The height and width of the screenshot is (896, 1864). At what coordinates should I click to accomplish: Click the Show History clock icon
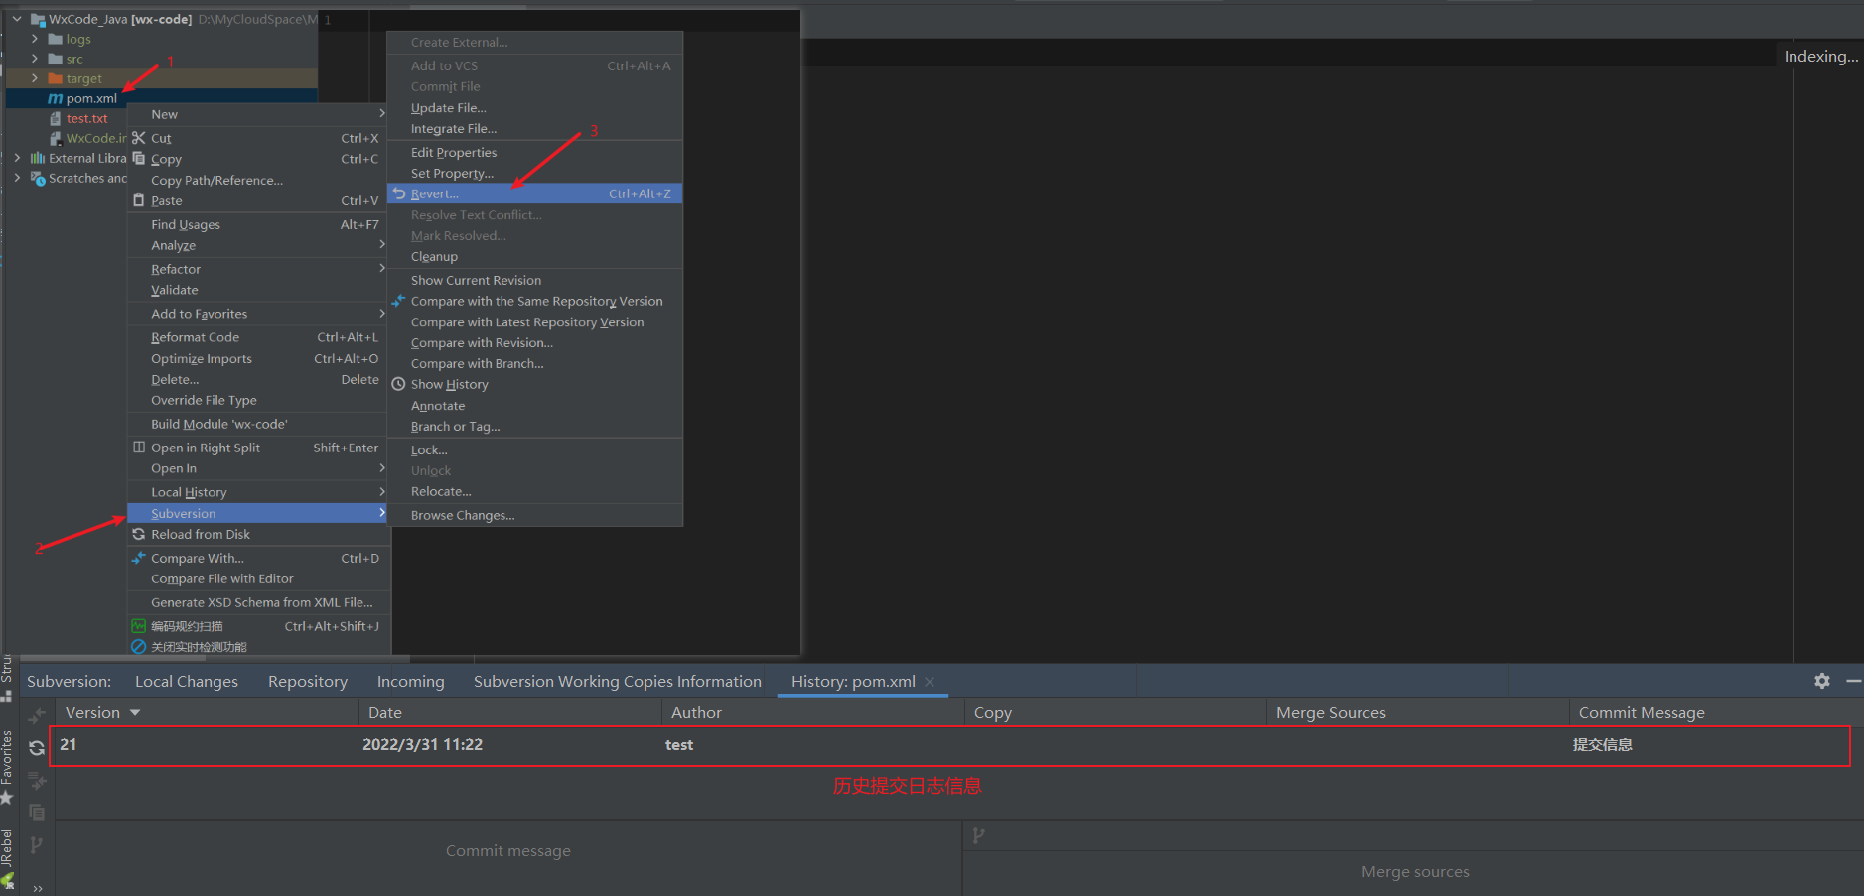coord(398,384)
